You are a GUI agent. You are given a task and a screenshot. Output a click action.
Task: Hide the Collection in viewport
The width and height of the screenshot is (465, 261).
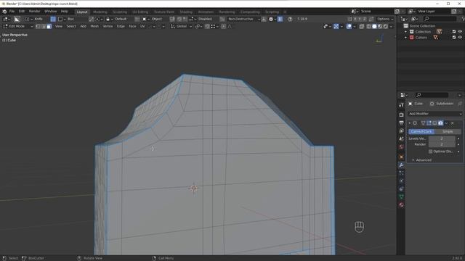click(x=460, y=32)
